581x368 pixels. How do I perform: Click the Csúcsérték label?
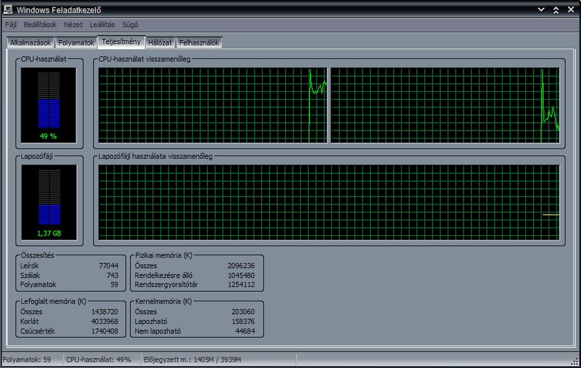point(37,331)
